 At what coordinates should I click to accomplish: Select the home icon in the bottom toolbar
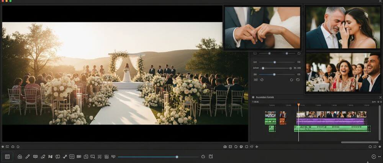(20, 156)
